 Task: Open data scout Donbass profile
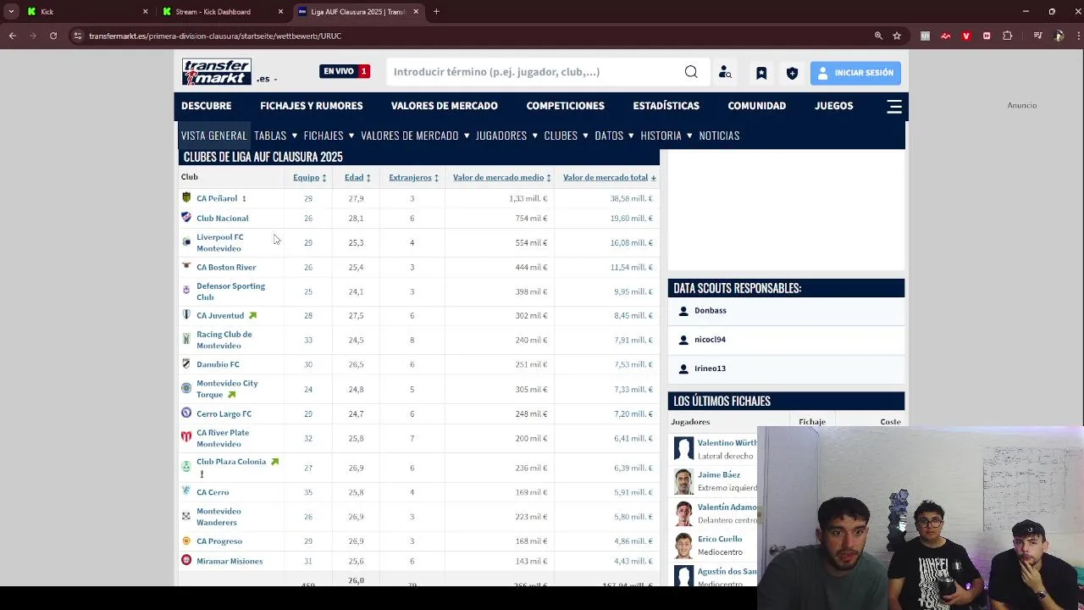[x=711, y=311]
